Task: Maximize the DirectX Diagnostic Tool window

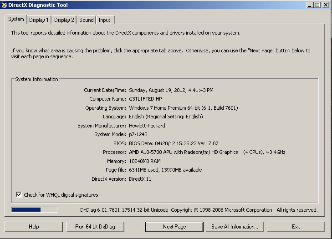Action: [x=317, y=5]
